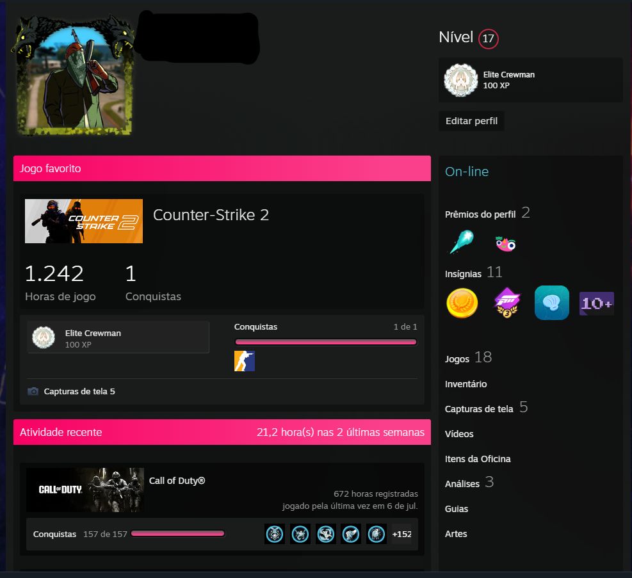Show the +152 more Call of Duty achievements
This screenshot has height=578, width=632.
pos(401,534)
